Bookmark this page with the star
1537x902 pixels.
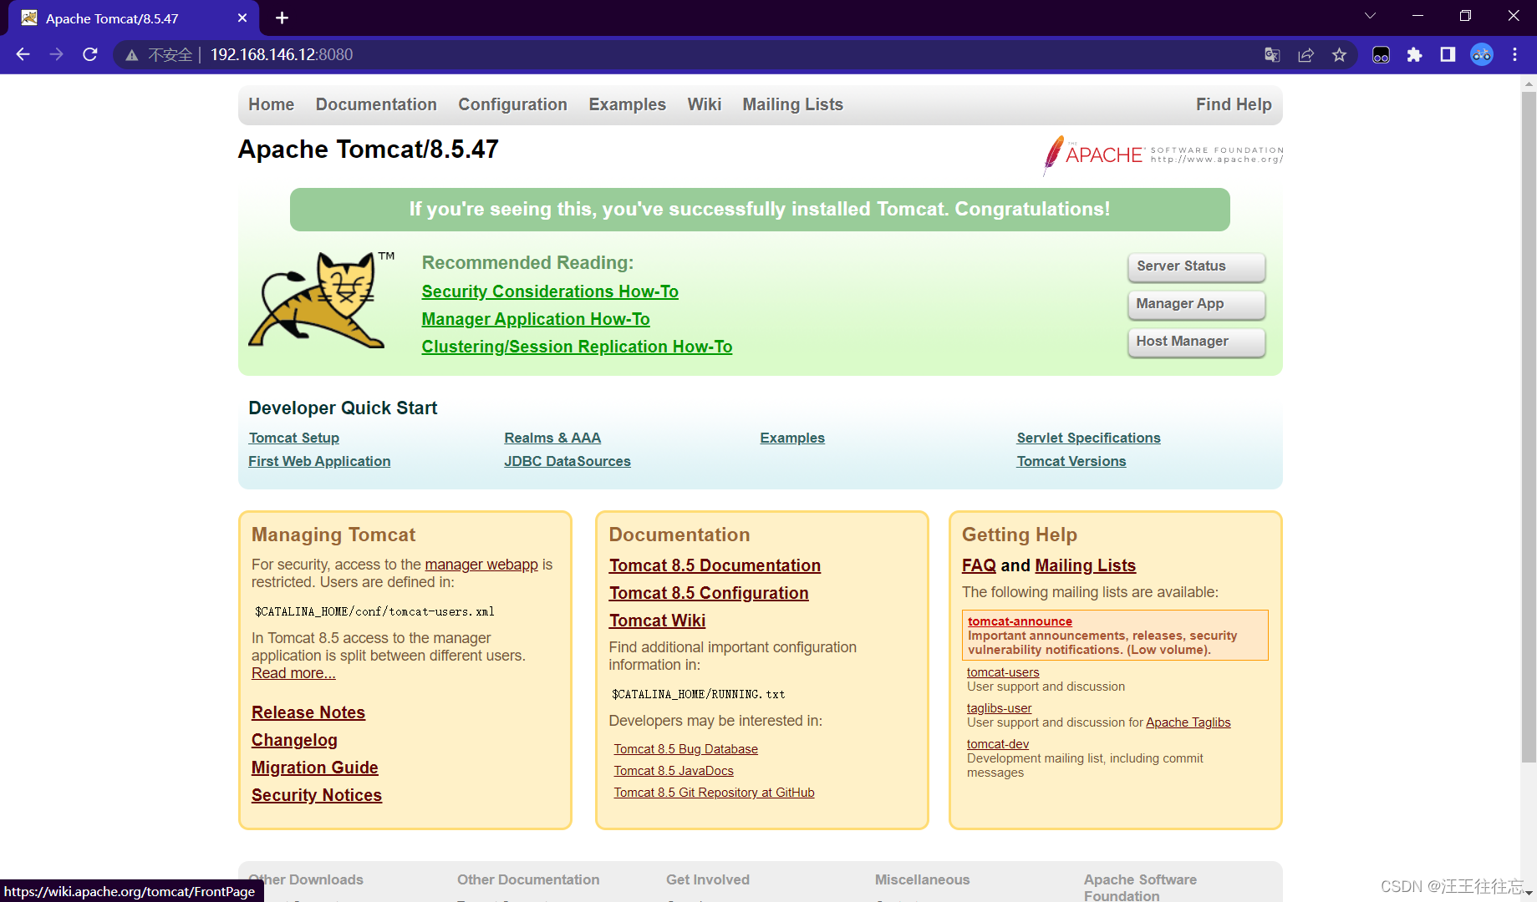point(1339,55)
